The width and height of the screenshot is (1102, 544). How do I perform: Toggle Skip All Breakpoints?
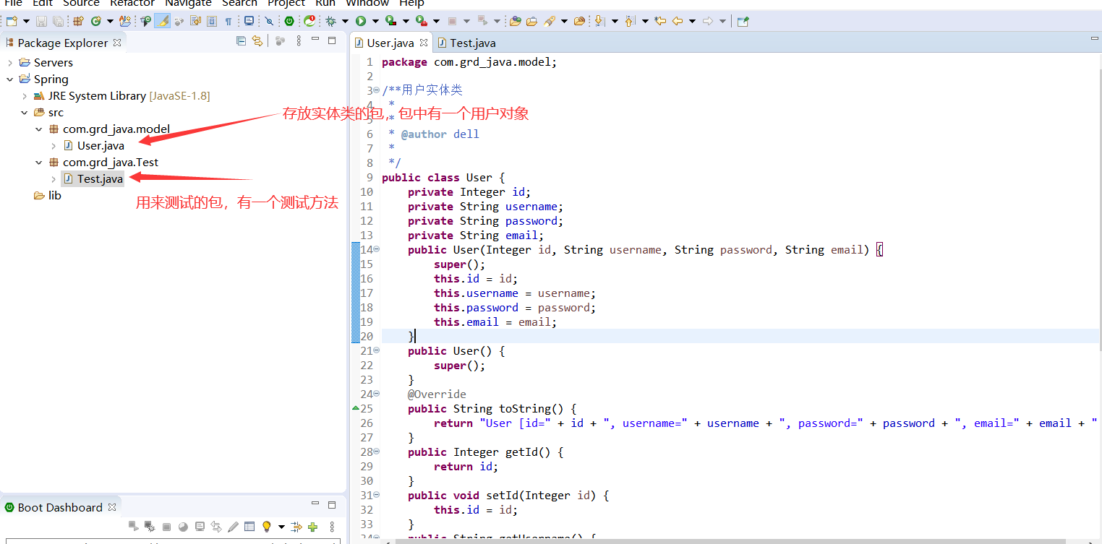(269, 21)
